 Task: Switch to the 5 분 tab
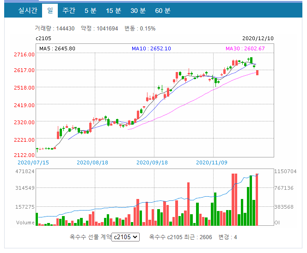(91, 11)
